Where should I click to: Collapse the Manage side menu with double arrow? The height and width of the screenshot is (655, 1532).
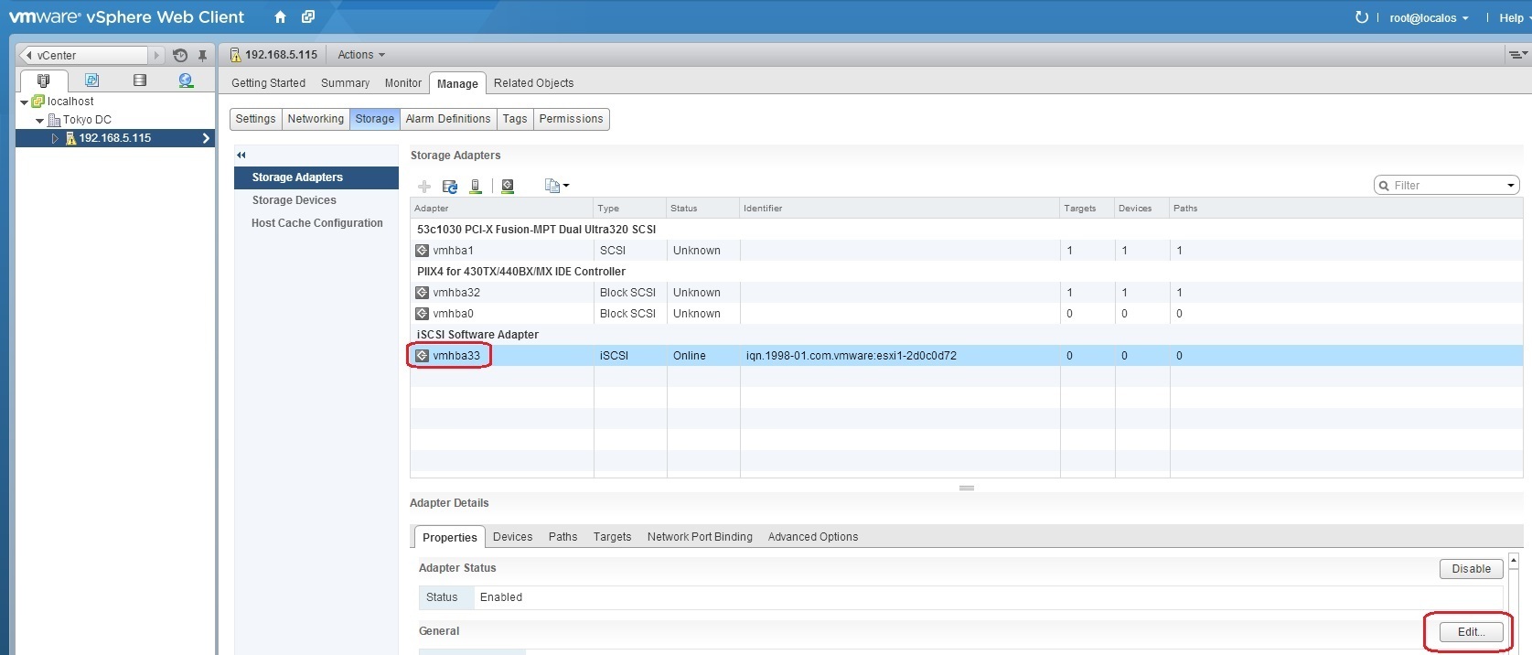[241, 156]
